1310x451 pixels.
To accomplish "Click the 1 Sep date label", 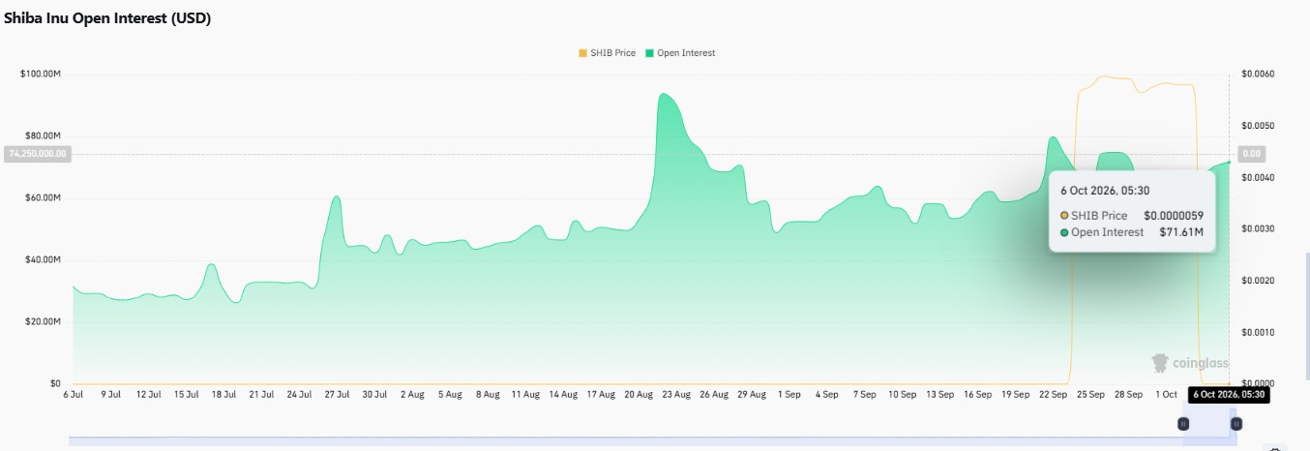I will click(789, 395).
